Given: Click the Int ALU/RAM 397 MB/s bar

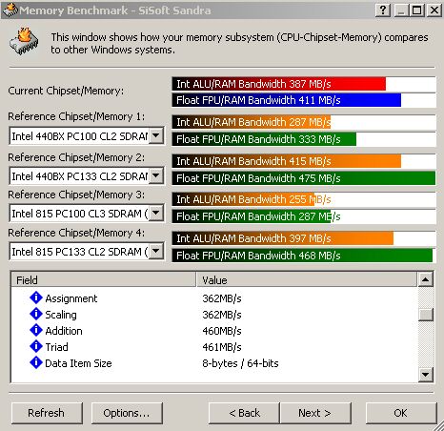Looking at the screenshot, I should click(283, 238).
